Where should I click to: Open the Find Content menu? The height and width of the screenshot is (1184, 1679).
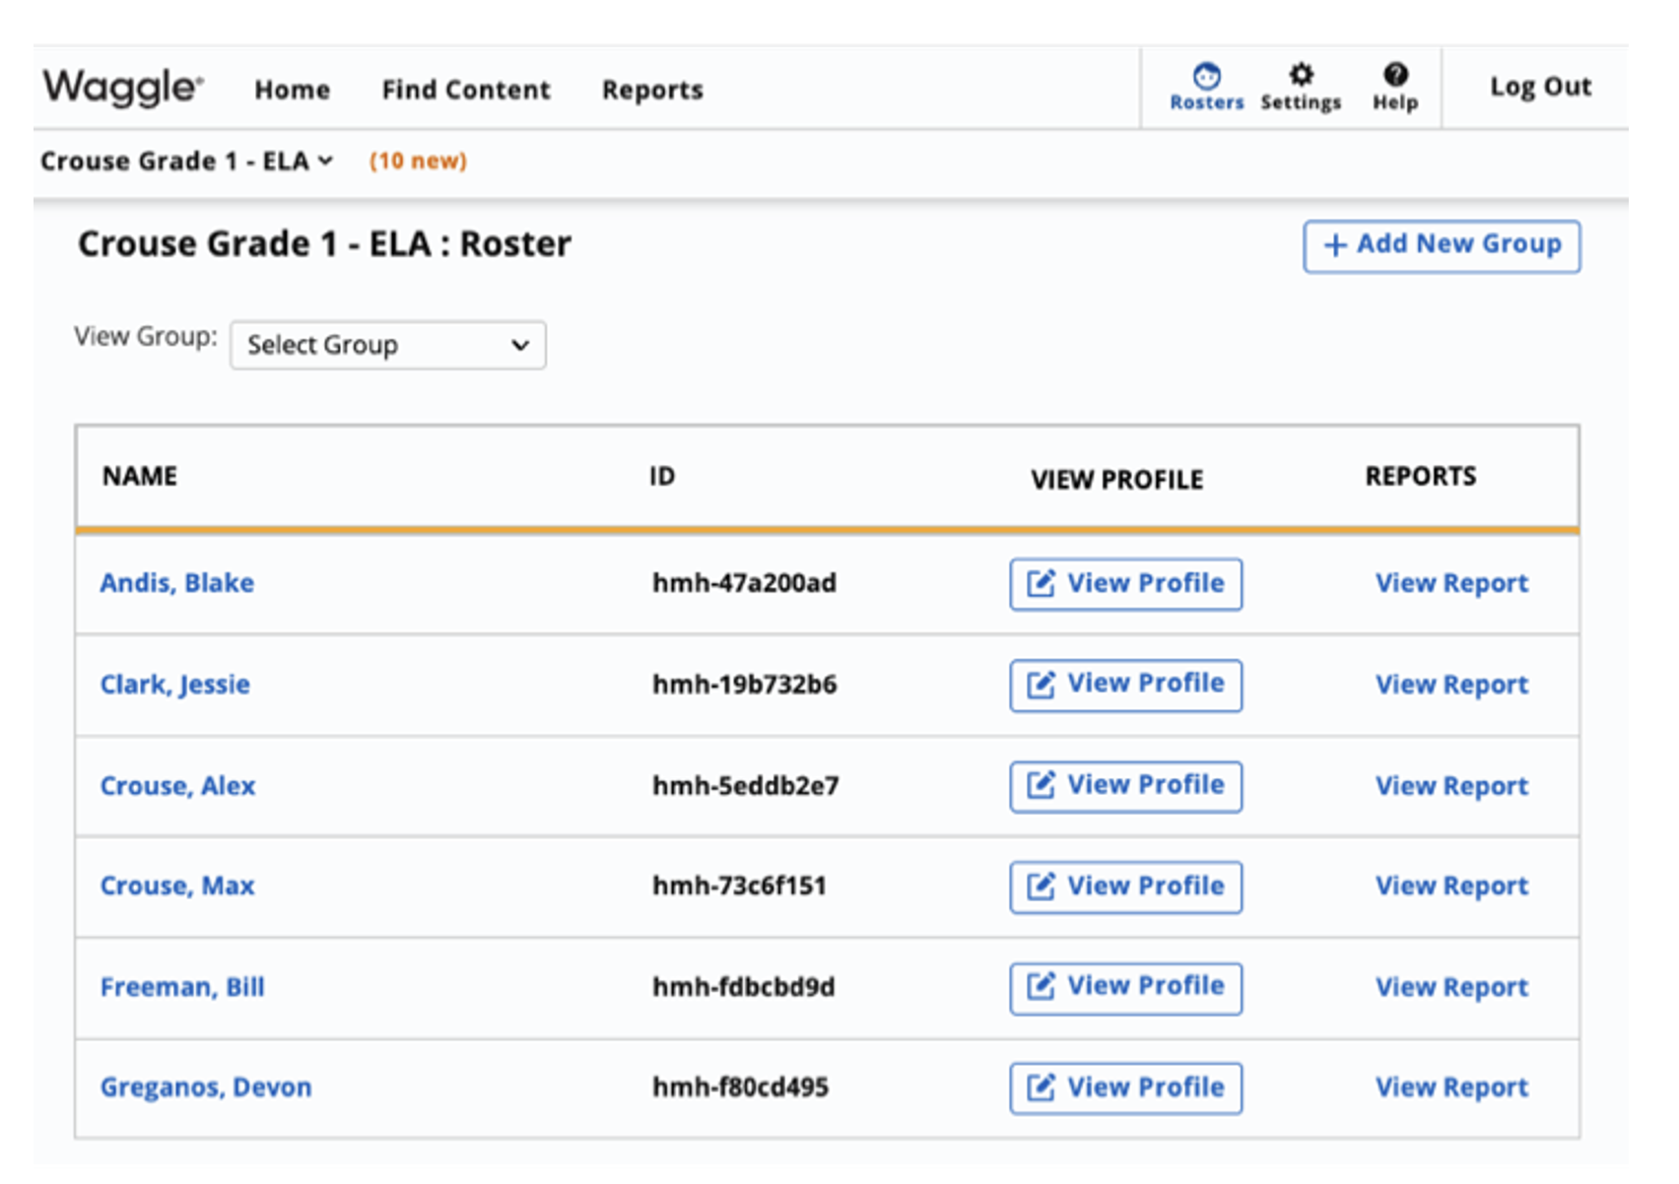[x=466, y=90]
